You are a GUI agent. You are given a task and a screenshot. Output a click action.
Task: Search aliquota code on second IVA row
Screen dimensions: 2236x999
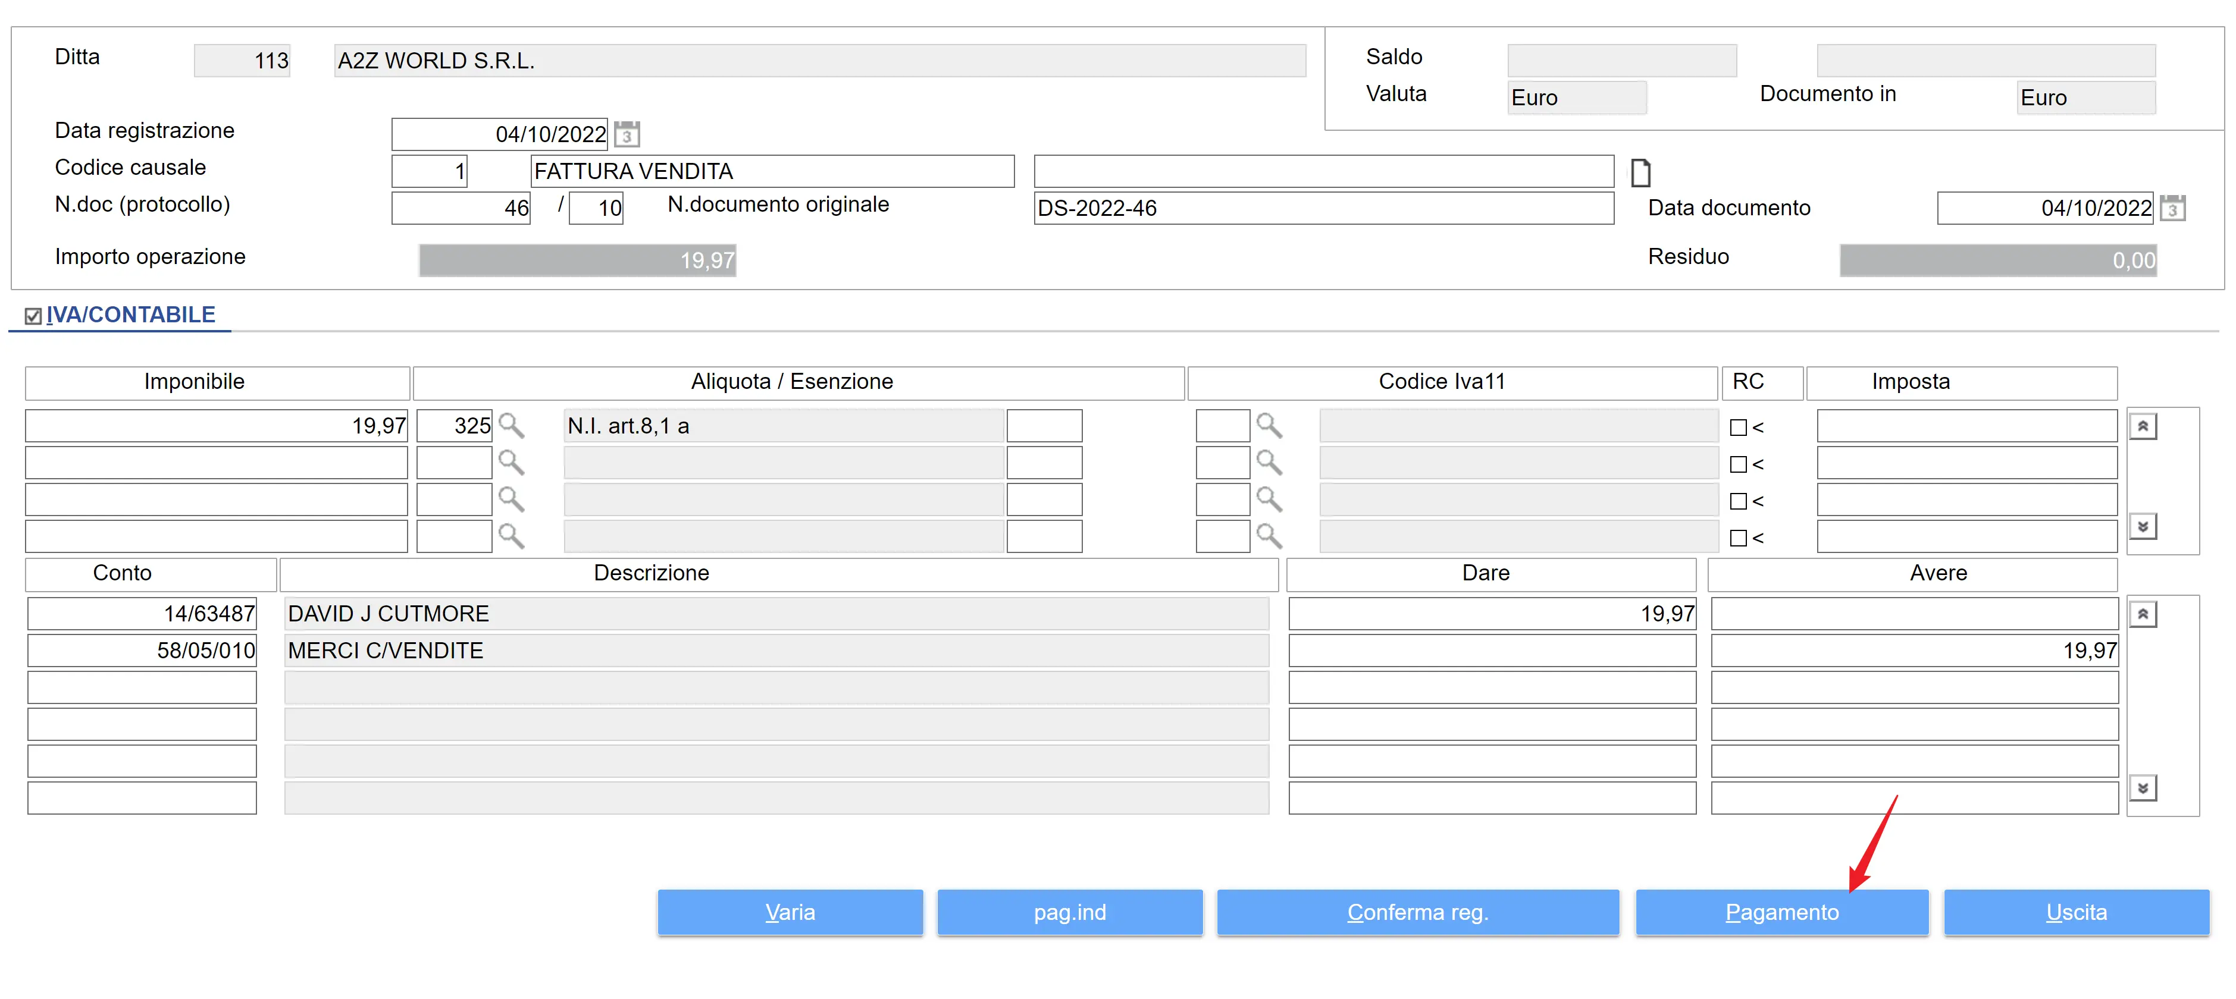pos(511,463)
